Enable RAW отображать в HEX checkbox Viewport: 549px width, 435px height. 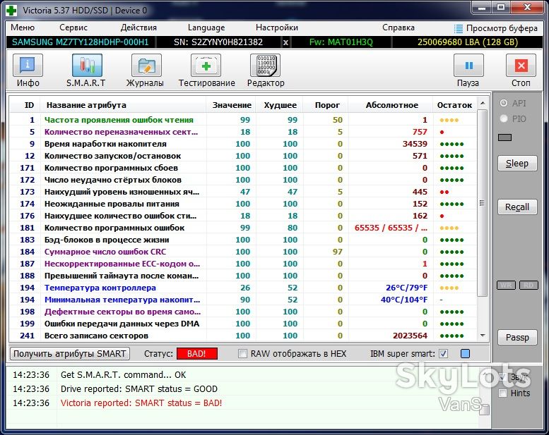coord(242,354)
